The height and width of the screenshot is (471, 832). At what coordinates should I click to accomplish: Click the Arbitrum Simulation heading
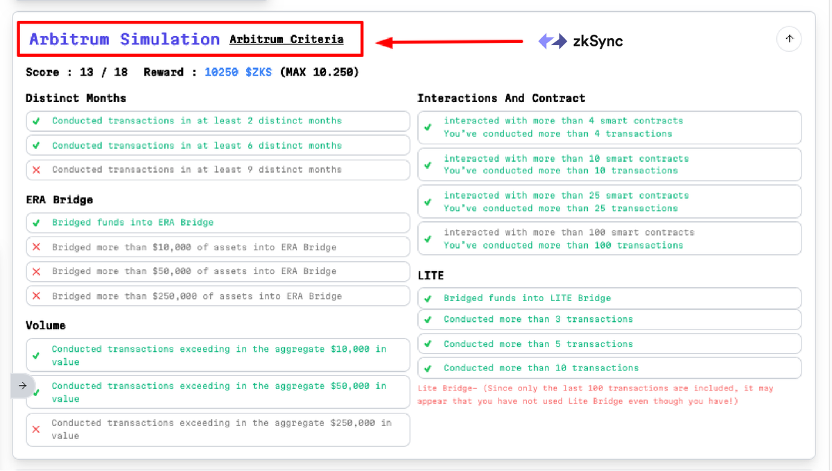tap(124, 39)
